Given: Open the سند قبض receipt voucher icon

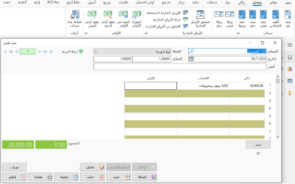Looking at the screenshot, I should (263, 19).
